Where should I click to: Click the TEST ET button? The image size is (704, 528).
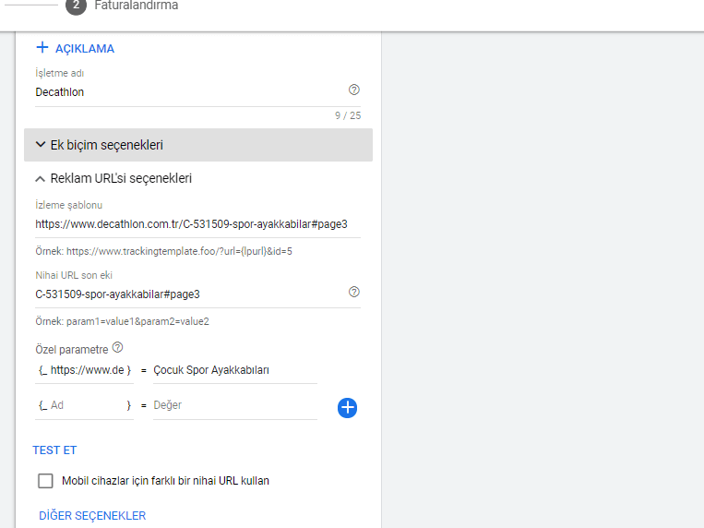54,450
